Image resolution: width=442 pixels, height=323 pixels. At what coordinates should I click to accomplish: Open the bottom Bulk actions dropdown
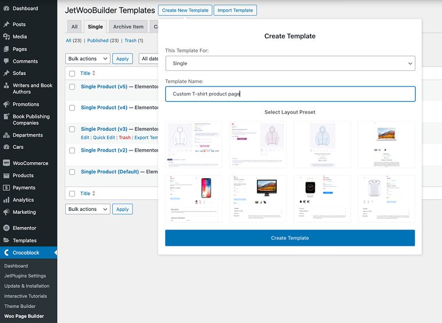[88, 209]
